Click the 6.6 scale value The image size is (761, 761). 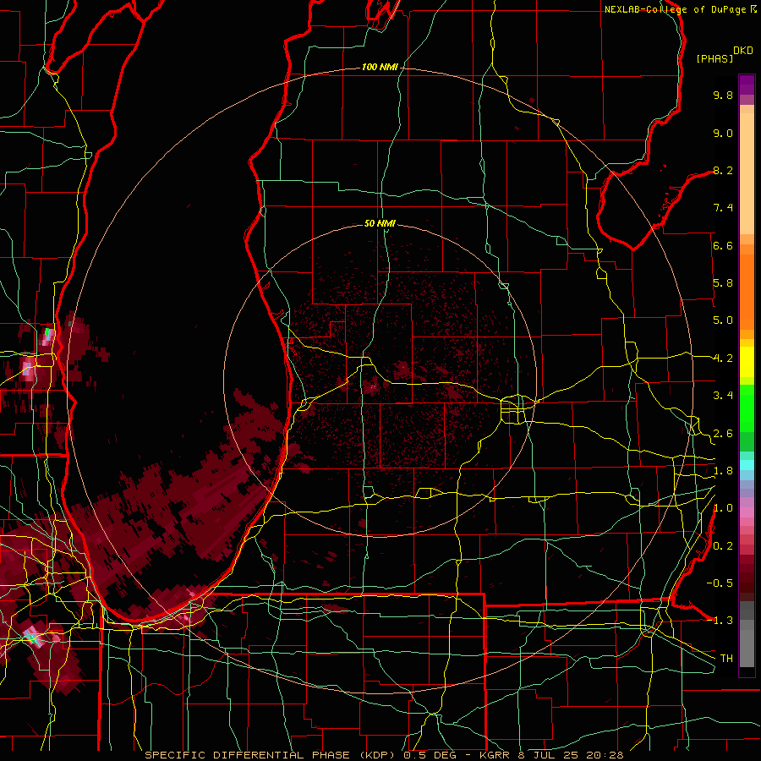coord(723,245)
